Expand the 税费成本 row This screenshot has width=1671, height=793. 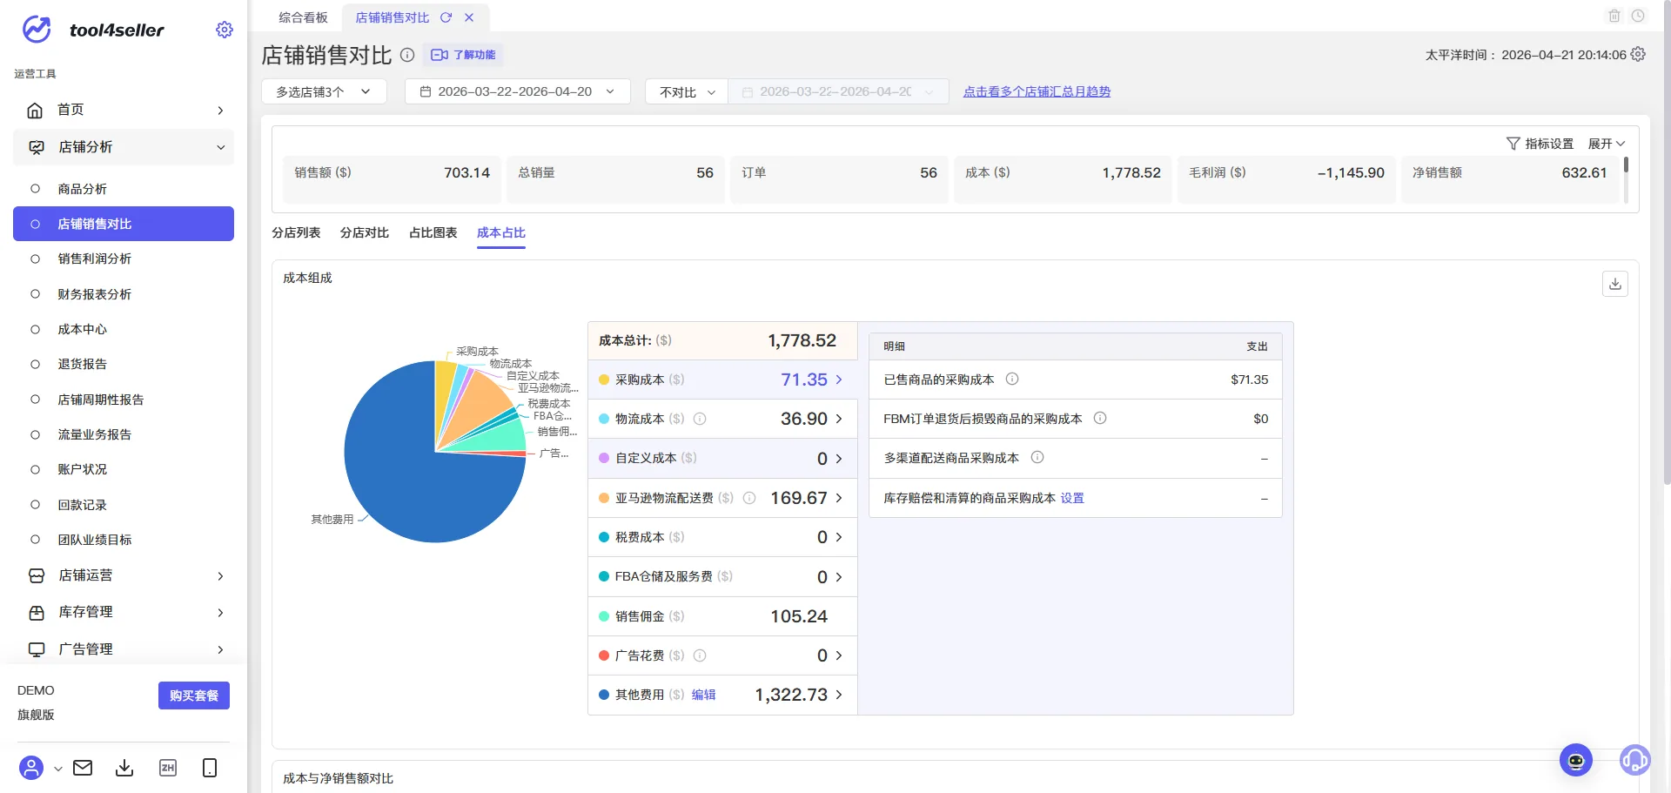(722, 537)
